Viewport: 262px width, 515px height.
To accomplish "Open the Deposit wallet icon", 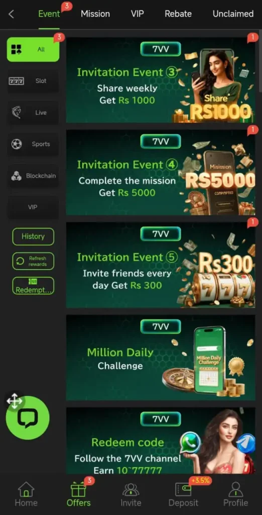I will click(183, 489).
